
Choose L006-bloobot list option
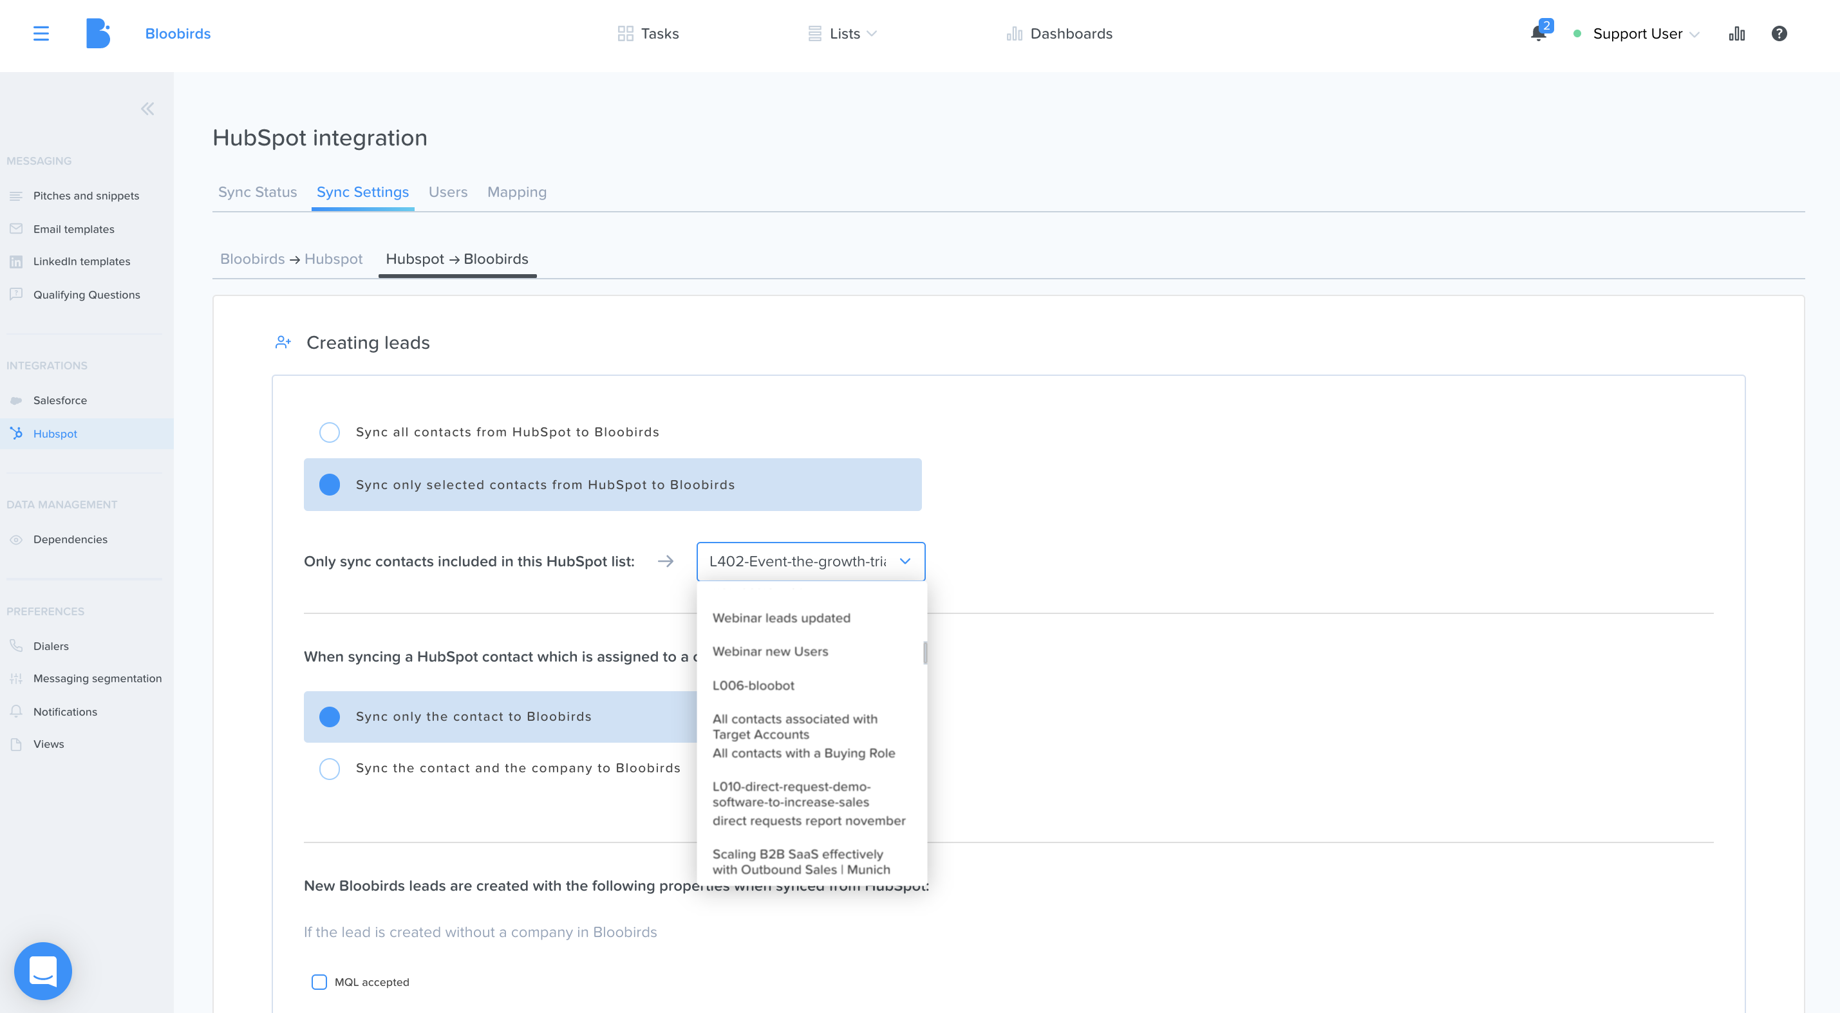[x=753, y=685]
